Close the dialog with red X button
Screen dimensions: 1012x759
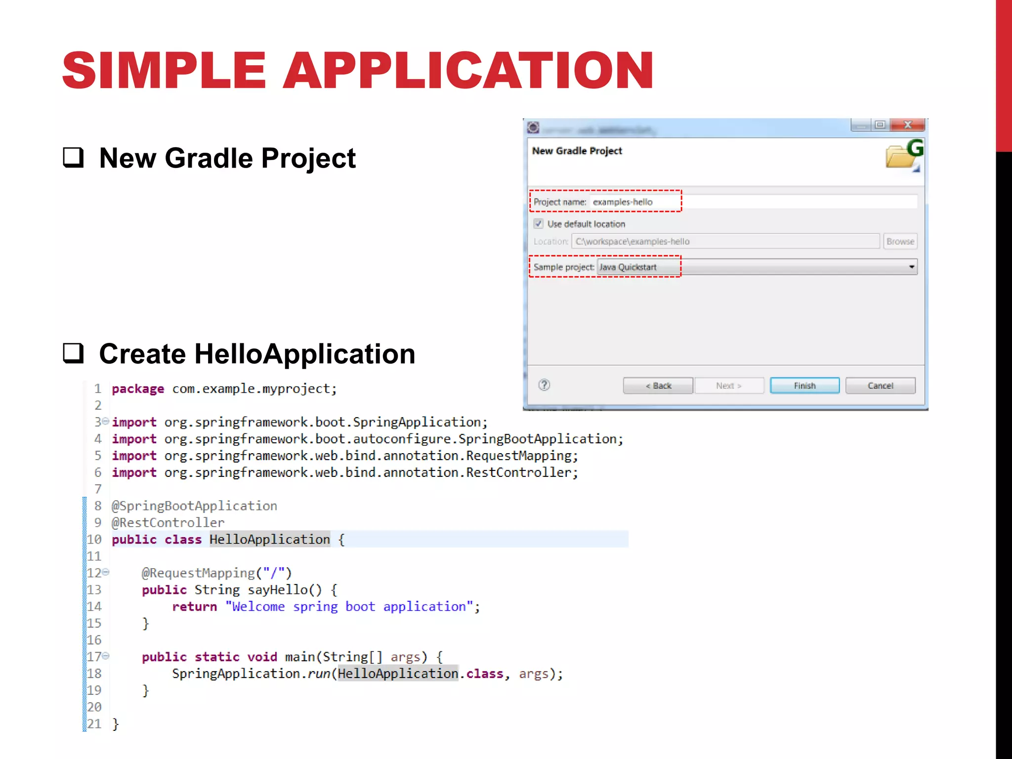point(908,125)
